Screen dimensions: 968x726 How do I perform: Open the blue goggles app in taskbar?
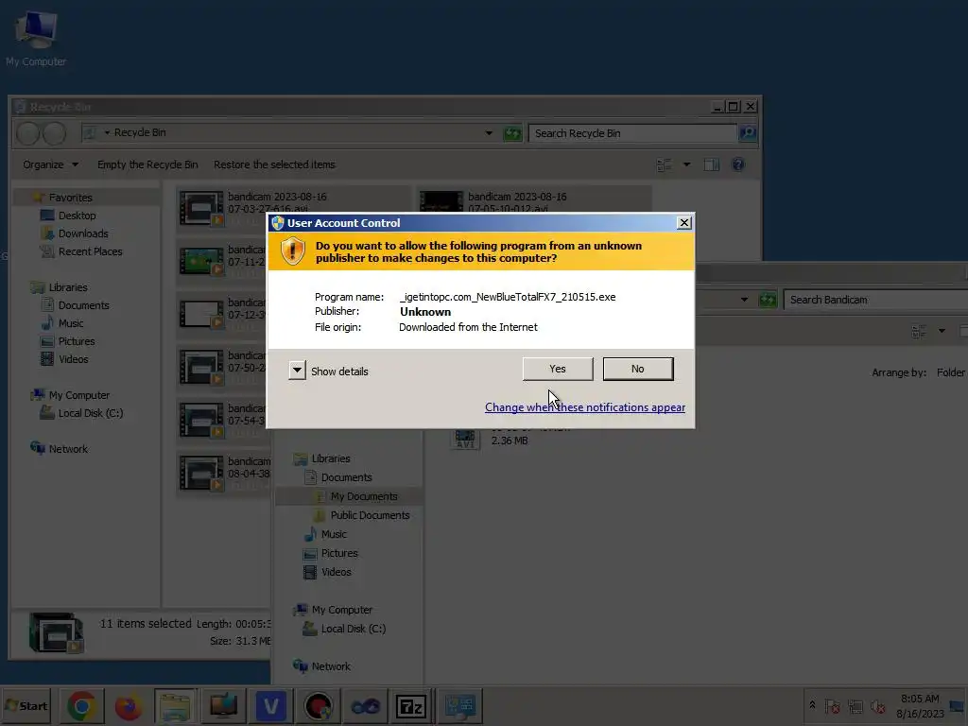tap(366, 705)
